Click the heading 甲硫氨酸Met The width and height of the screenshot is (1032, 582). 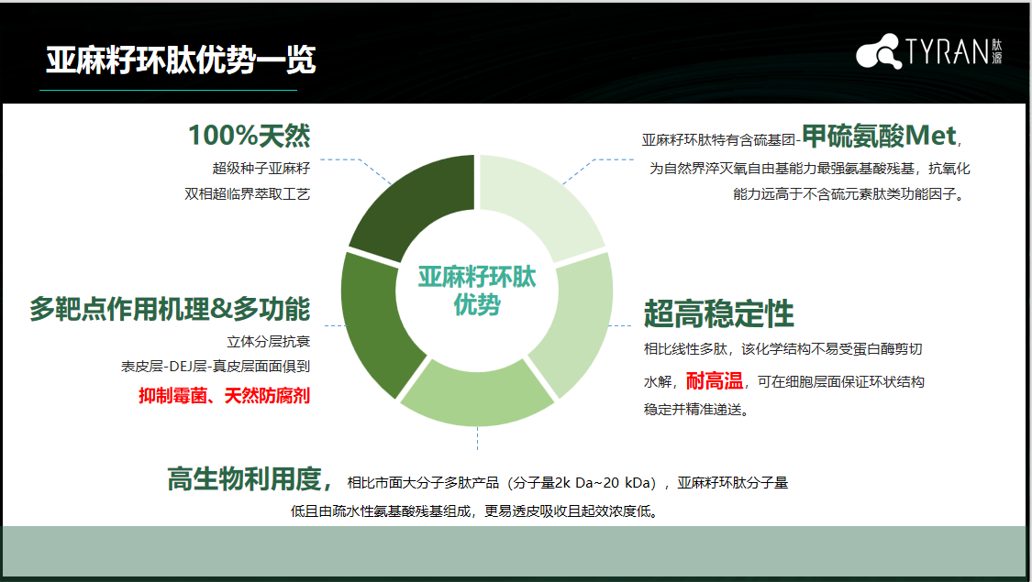[879, 136]
